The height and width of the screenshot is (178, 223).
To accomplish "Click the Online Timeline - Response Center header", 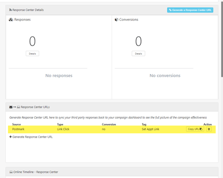I will pos(36,172).
